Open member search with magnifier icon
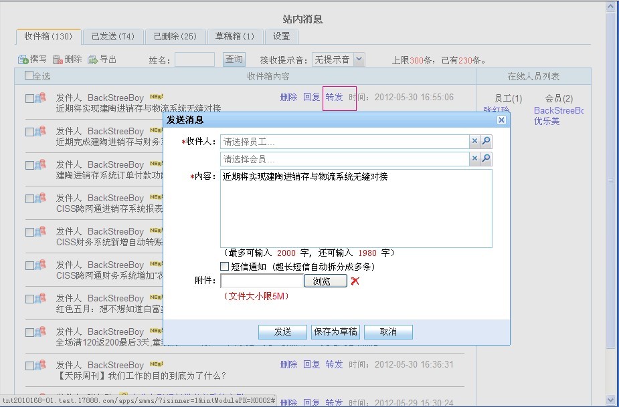619x407 pixels. pos(487,158)
